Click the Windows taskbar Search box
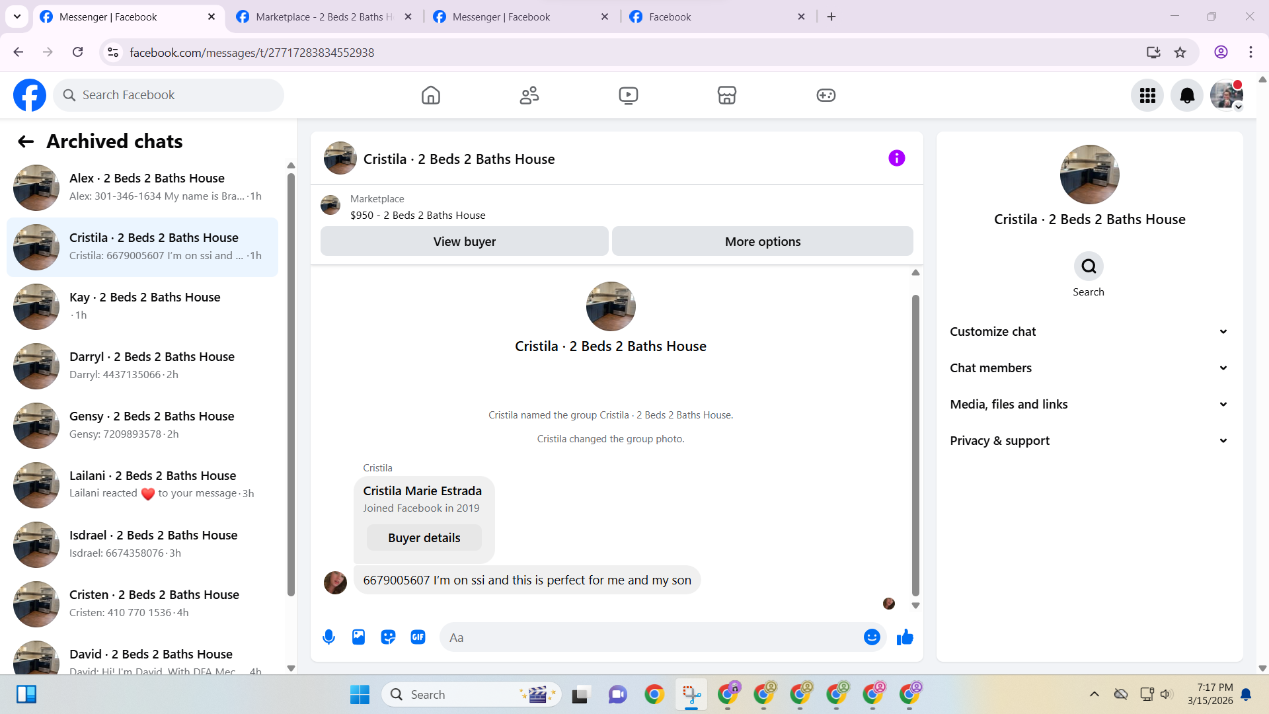Screen dimensions: 1269x714 pyautogui.click(x=472, y=695)
